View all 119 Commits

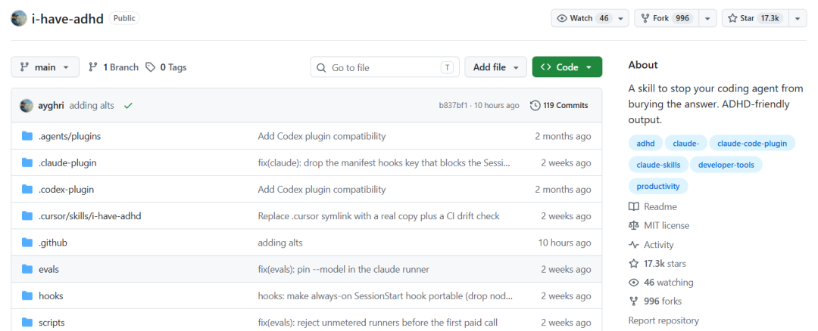coord(559,106)
